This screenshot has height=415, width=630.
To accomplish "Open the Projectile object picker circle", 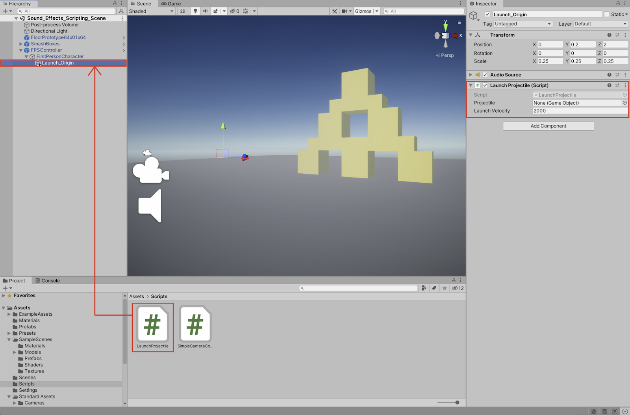I will [624, 103].
